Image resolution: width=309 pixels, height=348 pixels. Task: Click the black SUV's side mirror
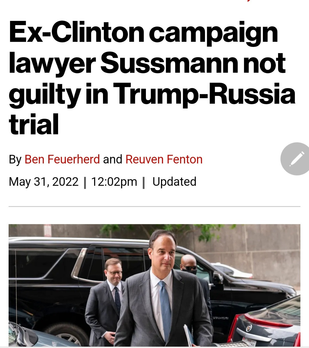(x=218, y=277)
